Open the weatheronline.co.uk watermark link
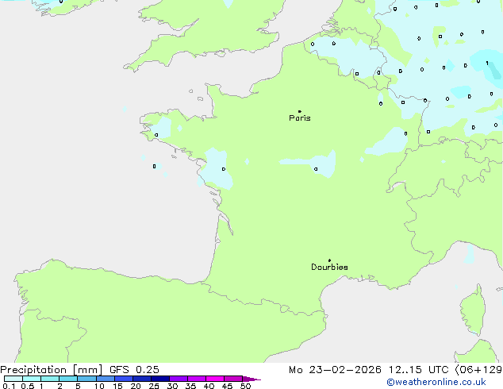 pos(447,382)
